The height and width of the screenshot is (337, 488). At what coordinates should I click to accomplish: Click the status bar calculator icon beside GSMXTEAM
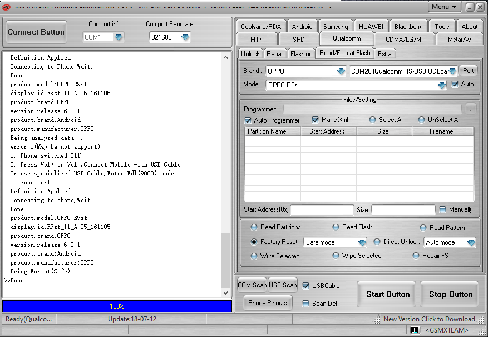coord(414,330)
